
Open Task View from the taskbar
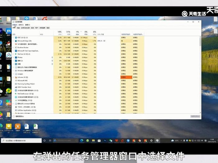[x=50, y=141]
